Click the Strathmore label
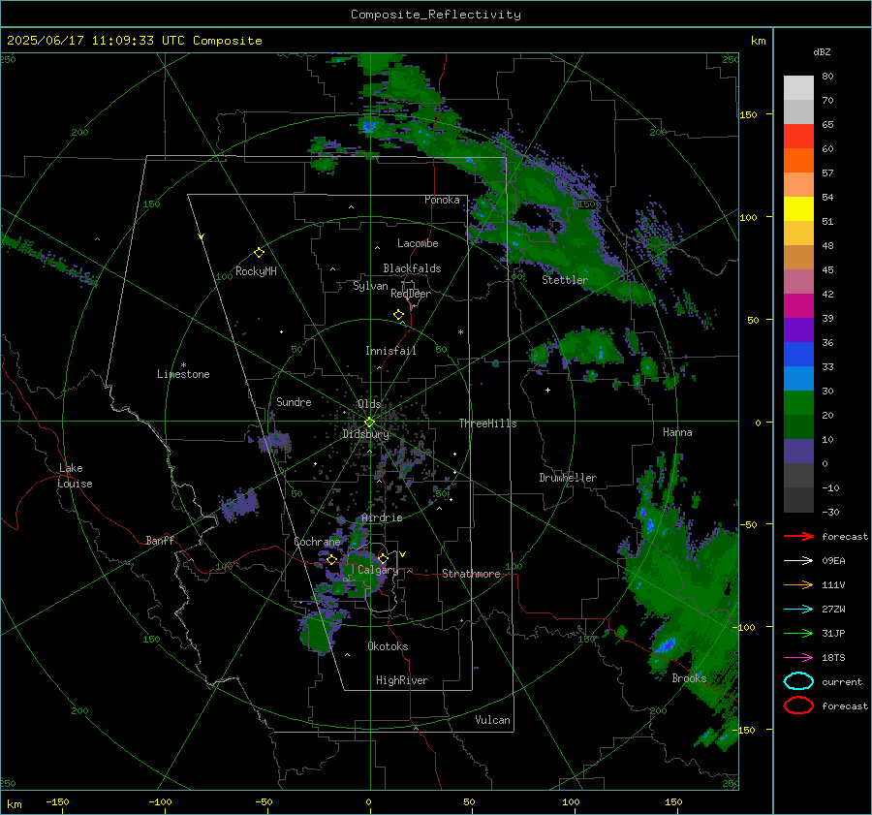 click(471, 574)
